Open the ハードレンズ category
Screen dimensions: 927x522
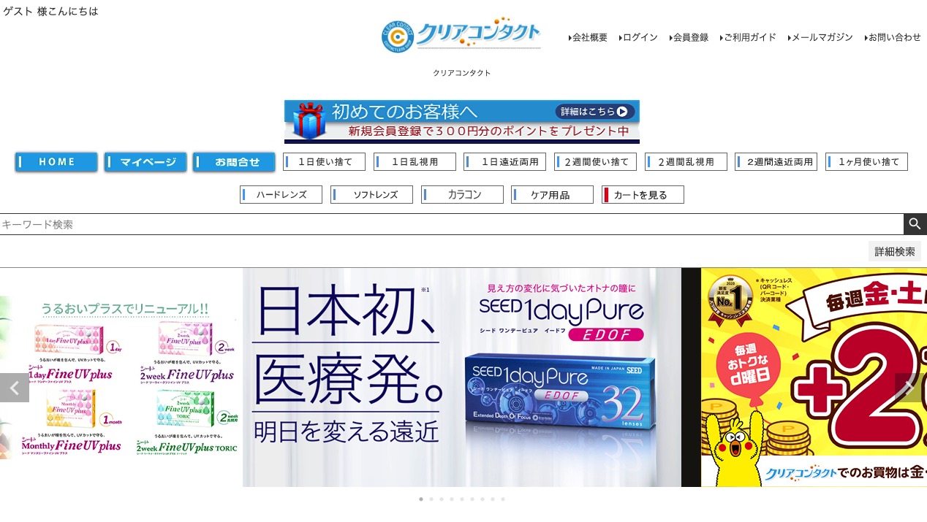click(x=281, y=195)
